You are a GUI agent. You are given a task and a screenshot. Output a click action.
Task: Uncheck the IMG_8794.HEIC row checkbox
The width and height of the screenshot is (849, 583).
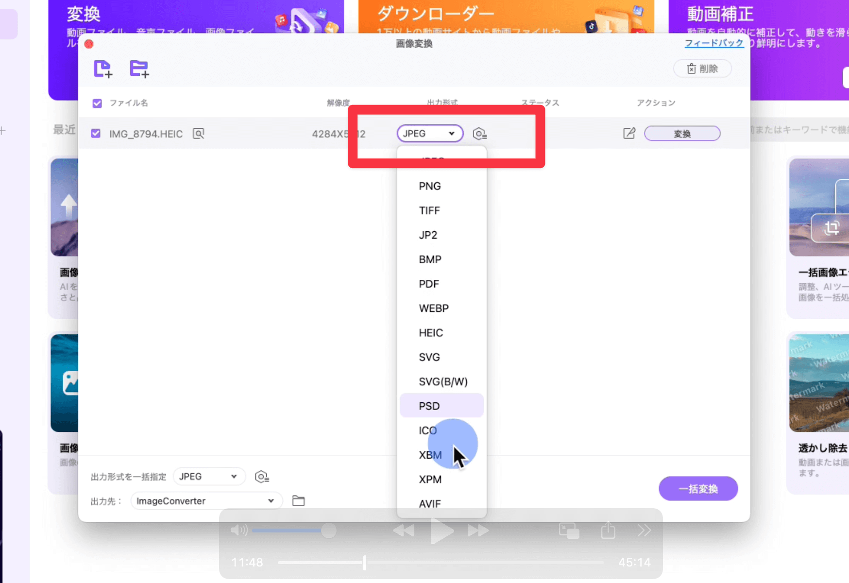pos(96,133)
